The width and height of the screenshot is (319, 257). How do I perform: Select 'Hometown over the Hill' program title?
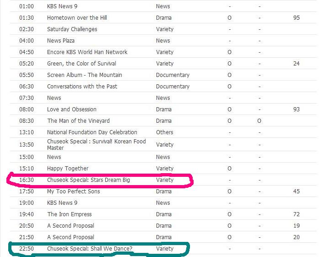click(x=77, y=18)
